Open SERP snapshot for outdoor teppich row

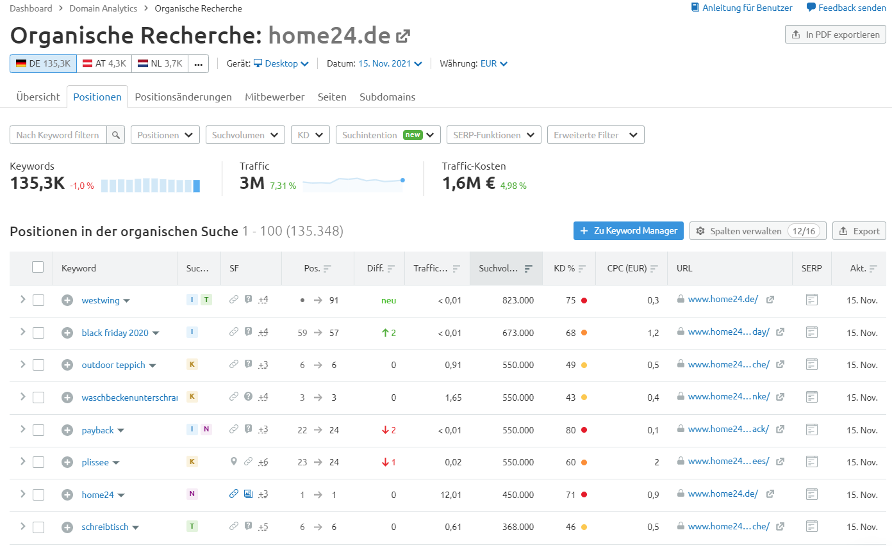[812, 364]
